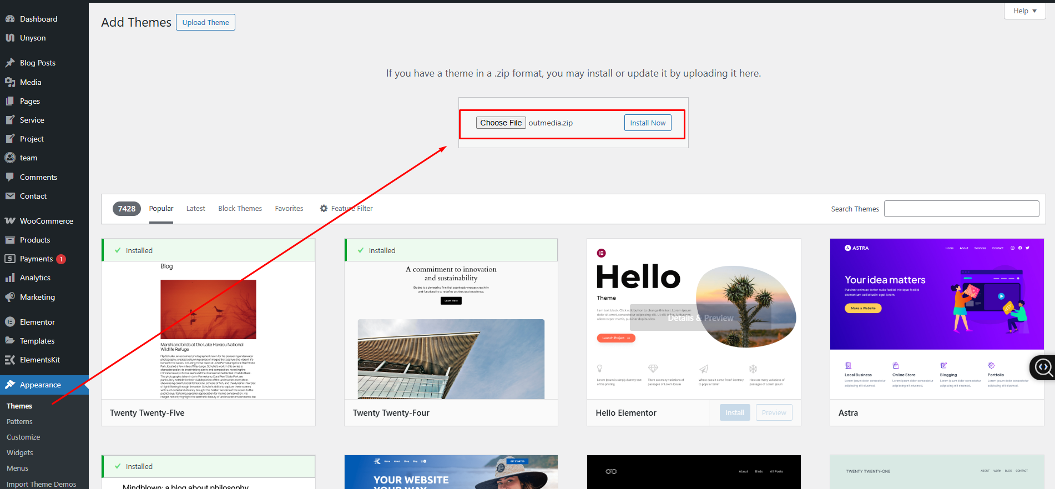1055x489 pixels.
Task: Open Analytics via its bar chart icon
Action: coord(10,278)
